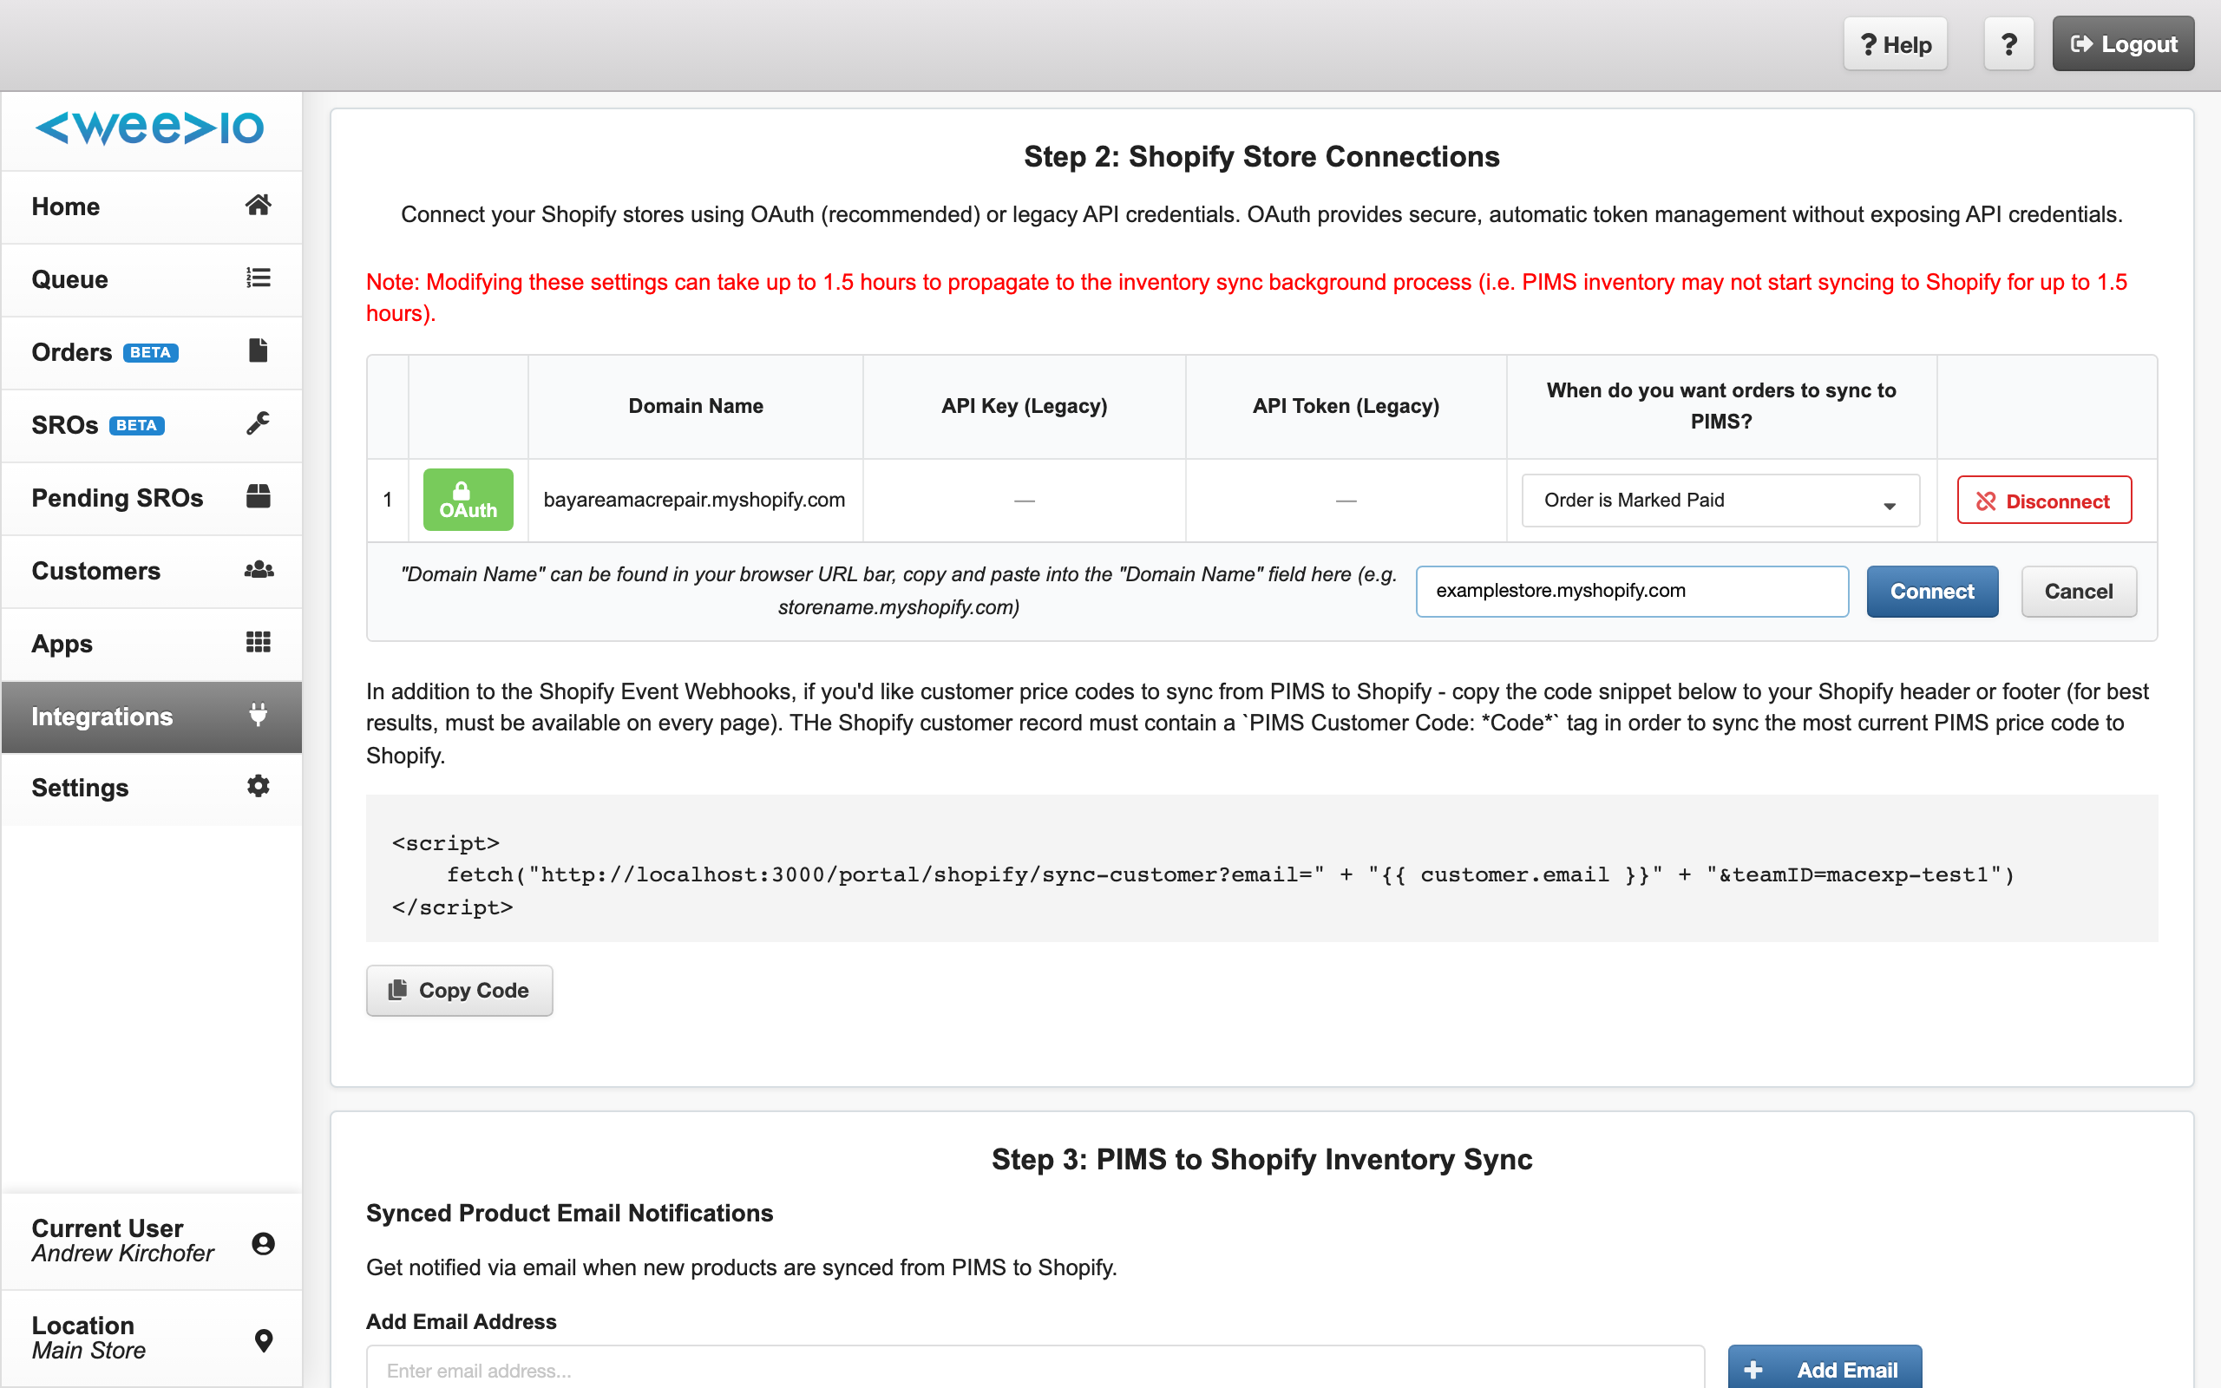Click the Add Email button
This screenshot has width=2221, height=1388.
(1825, 1368)
